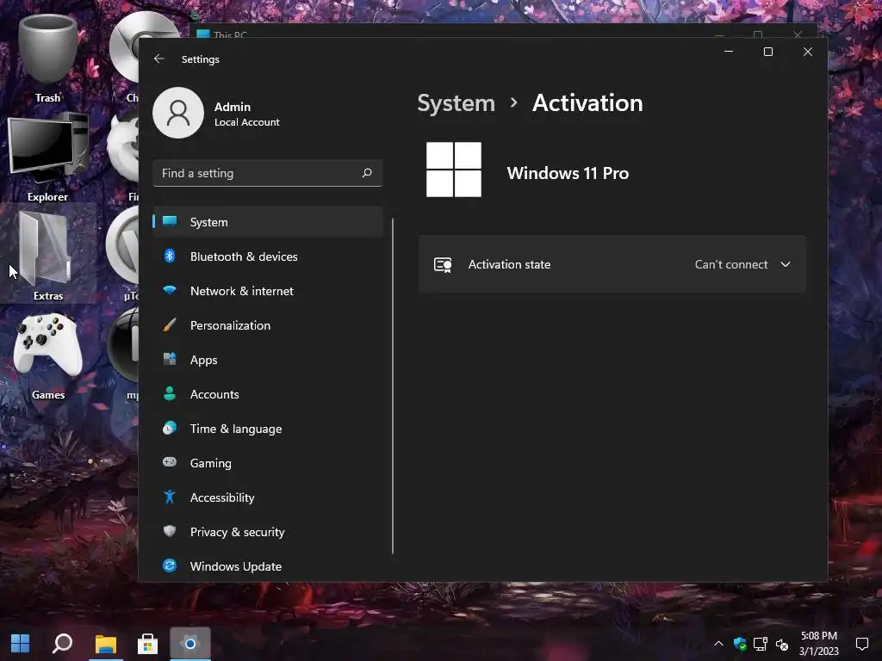Click the Personalization paintbrush icon
This screenshot has width=882, height=661.
[170, 324]
